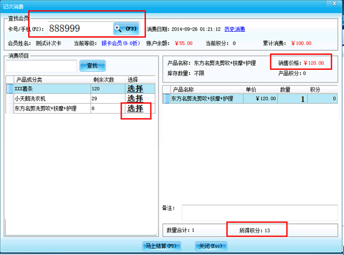Select 选择 link for XXX薯条 row
The height and width of the screenshot is (255, 344).
point(135,89)
